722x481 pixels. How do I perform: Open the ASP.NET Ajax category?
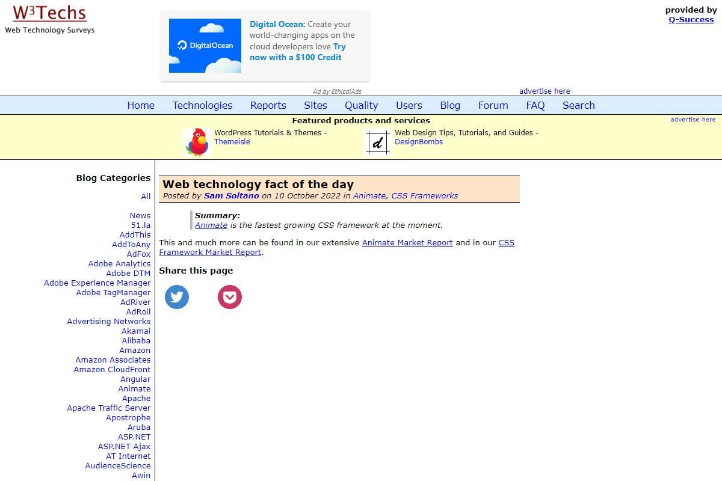coord(125,446)
